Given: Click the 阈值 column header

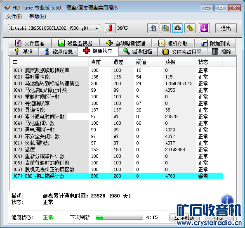Looking at the screenshot, I should 148,62.
